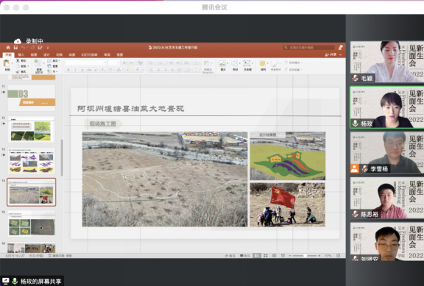Screen dimensions: 424x286
Task: Click the Quick Styles icon
Action: pyautogui.click(x=275, y=64)
